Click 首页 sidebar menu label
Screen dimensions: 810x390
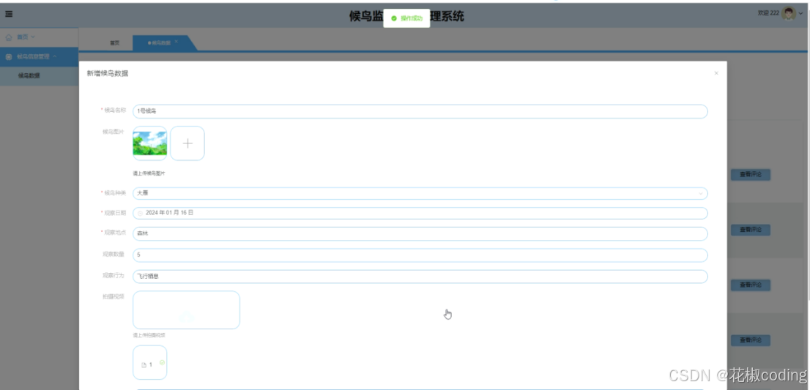22,37
